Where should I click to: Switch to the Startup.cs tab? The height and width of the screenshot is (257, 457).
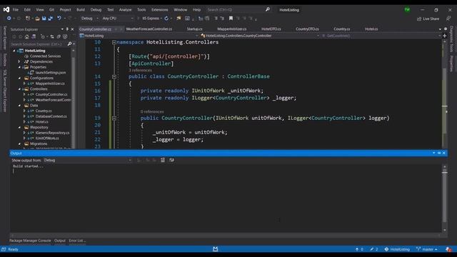click(194, 29)
